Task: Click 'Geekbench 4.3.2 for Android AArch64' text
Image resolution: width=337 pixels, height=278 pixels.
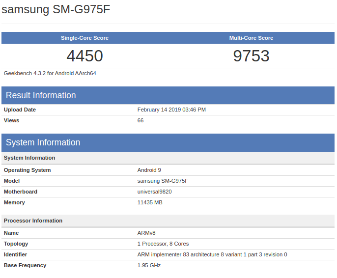Action: click(x=50, y=74)
